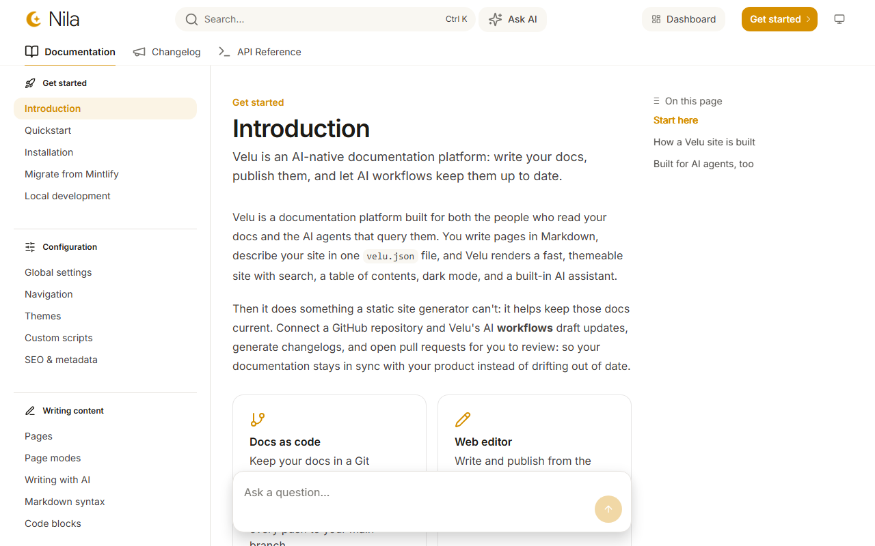Open the Documentation tab
This screenshot has width=875, height=546.
tap(70, 52)
